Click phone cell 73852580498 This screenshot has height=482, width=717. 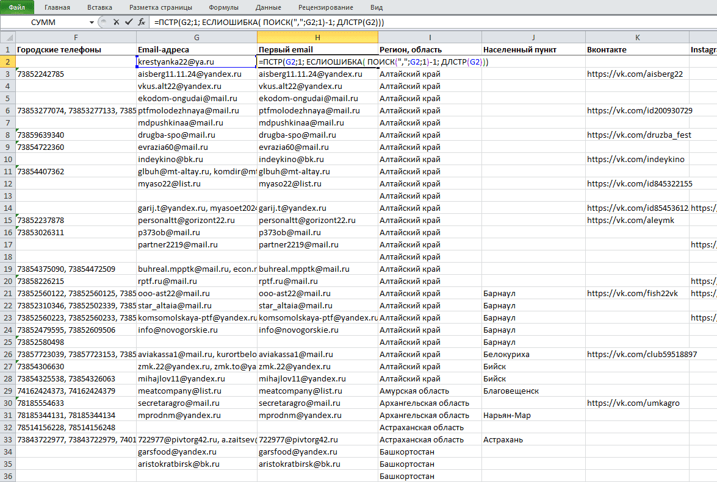[x=76, y=342]
